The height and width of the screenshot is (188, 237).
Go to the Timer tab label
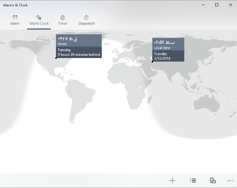63,23
